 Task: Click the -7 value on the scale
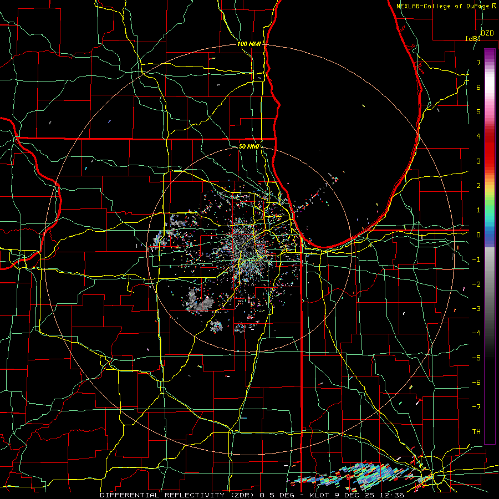coord(476,407)
